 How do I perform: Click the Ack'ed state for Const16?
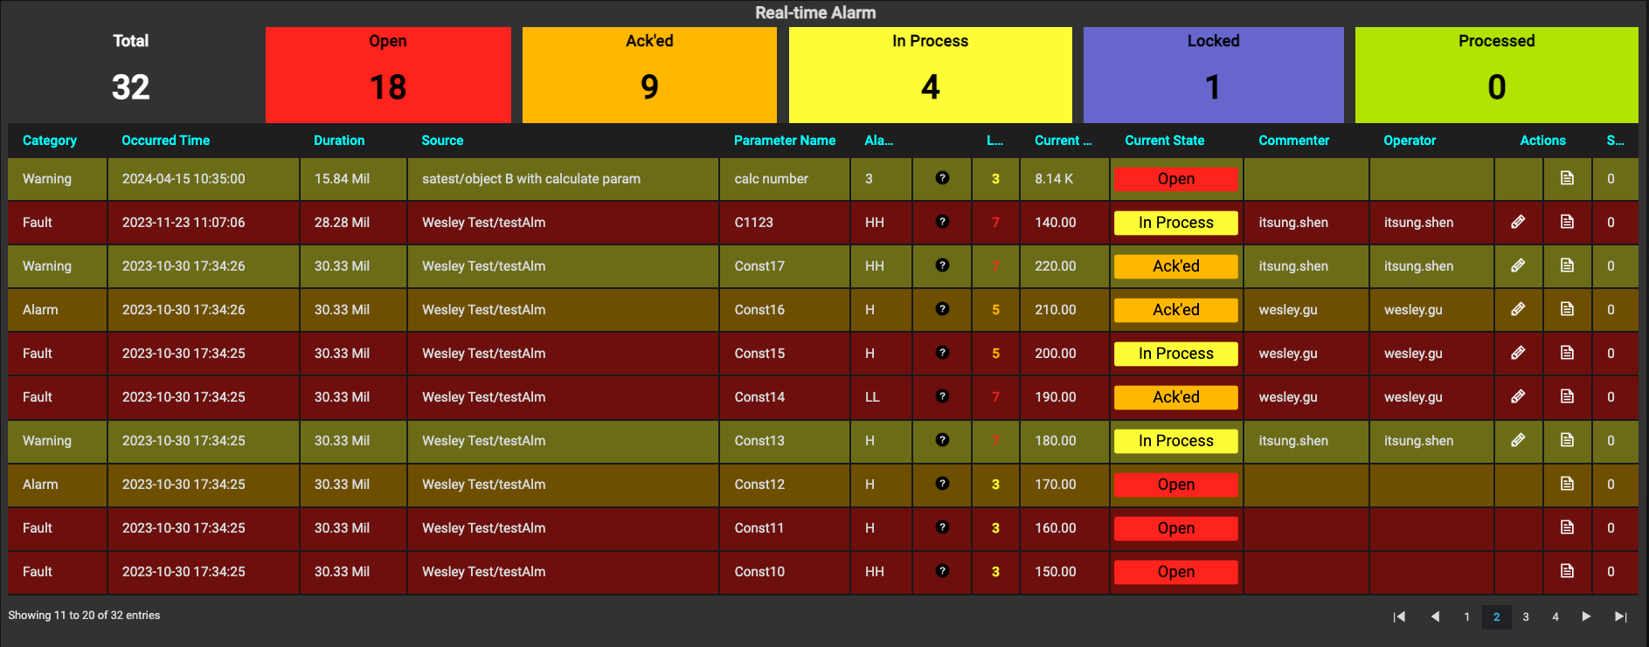[x=1176, y=310]
